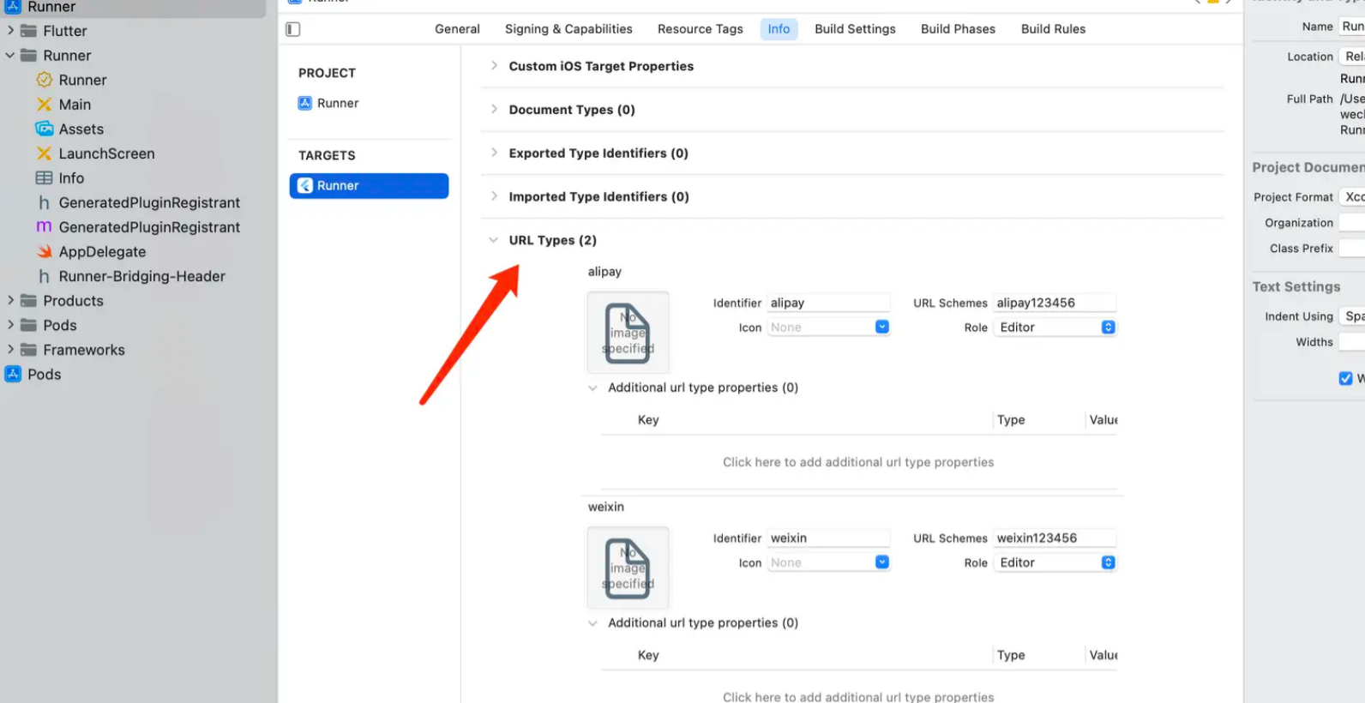Switch to Build Rules tab
The image size is (1365, 703).
1053,29
